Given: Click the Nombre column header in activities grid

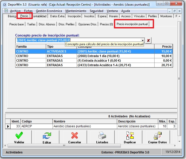Looking at the screenshot, I should click(x=85, y=121).
